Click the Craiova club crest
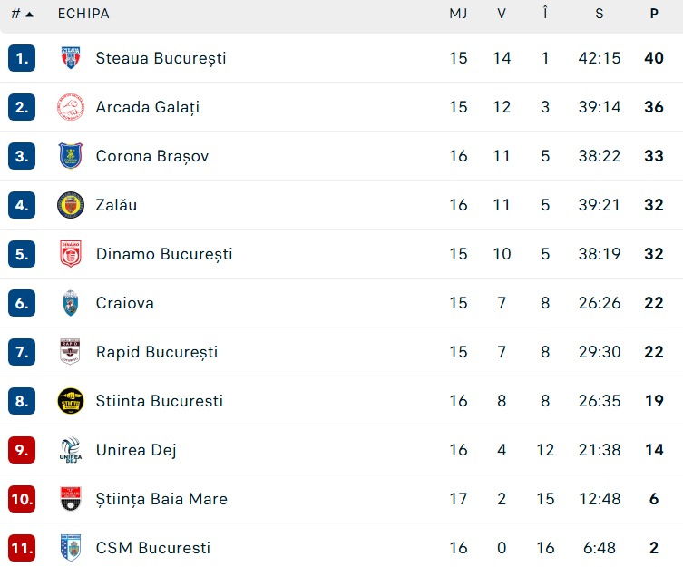 point(70,303)
